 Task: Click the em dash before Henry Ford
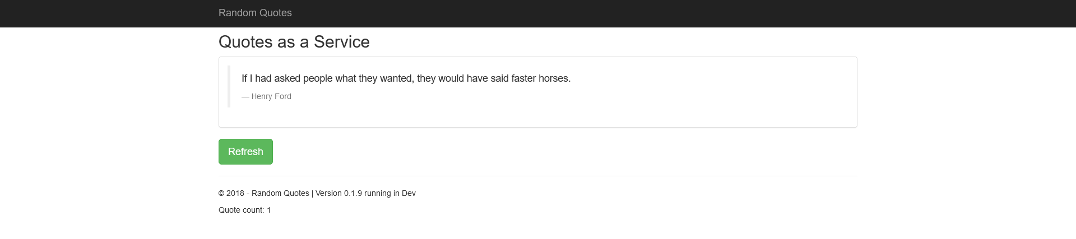click(x=245, y=96)
